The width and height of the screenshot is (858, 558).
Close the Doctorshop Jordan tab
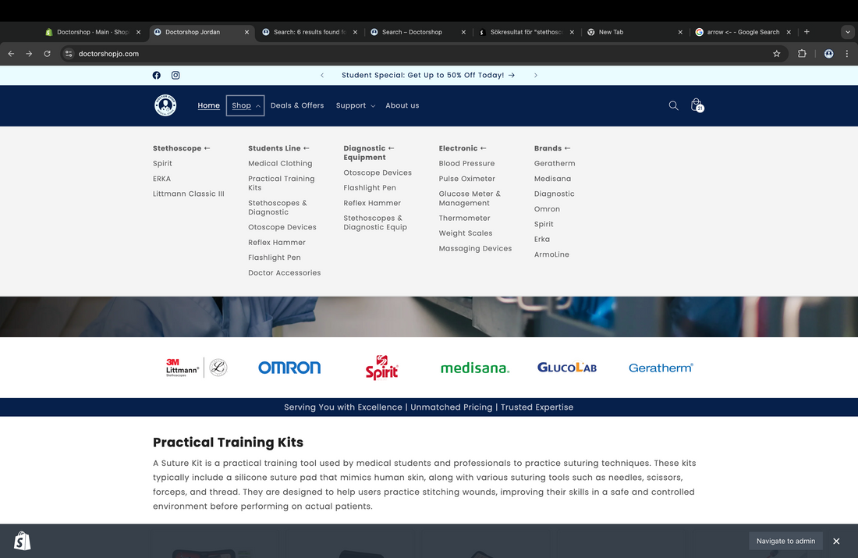coord(246,32)
